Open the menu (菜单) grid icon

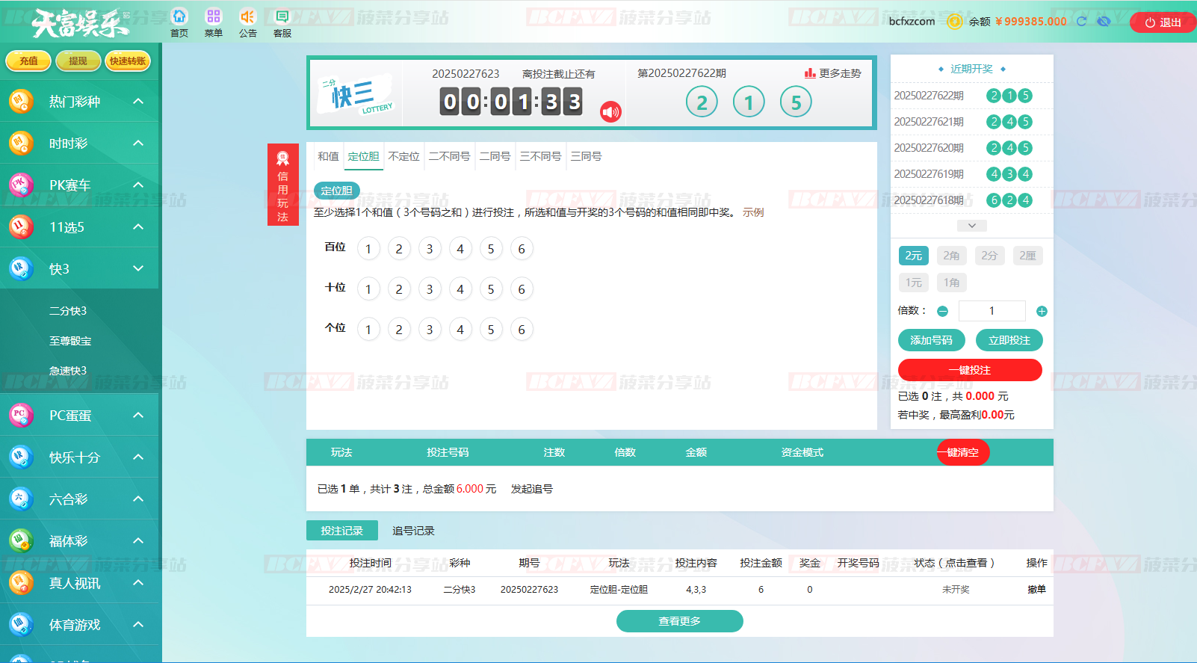(x=214, y=17)
